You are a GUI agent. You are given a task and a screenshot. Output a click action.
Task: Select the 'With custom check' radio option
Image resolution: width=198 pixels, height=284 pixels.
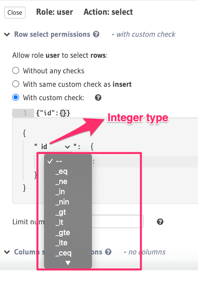[x=15, y=98]
